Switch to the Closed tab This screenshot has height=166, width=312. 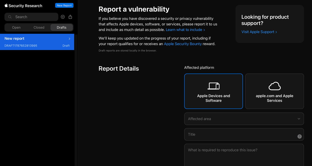39,27
